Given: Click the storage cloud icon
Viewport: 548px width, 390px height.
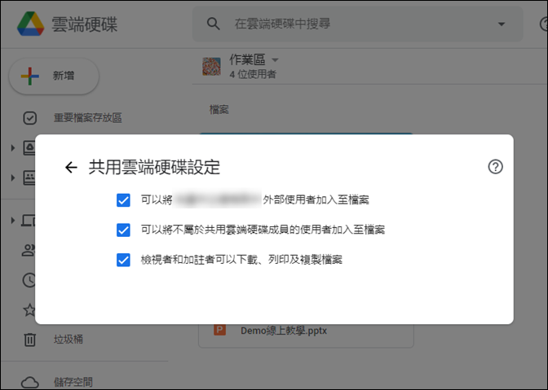Looking at the screenshot, I should 29,382.
